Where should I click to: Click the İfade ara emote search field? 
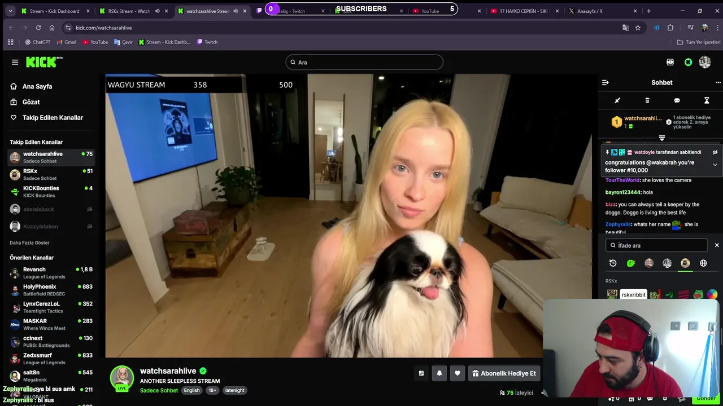(656, 245)
